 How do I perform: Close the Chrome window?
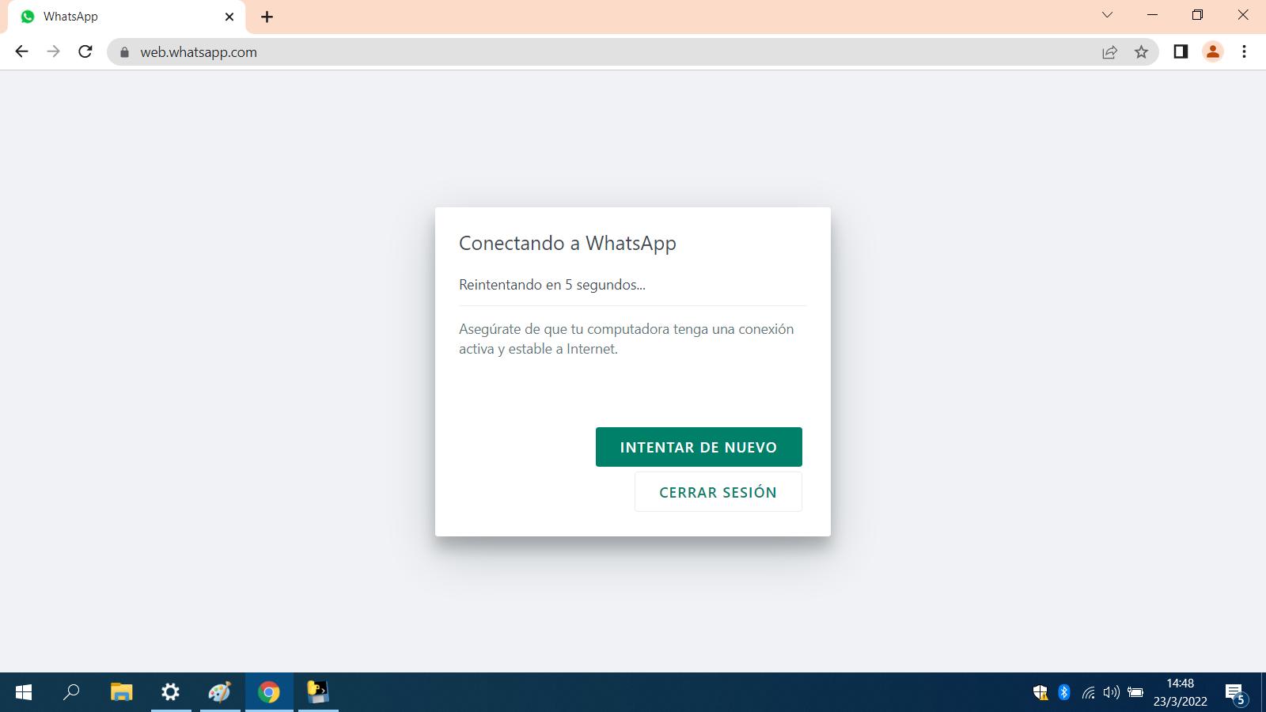1243,15
